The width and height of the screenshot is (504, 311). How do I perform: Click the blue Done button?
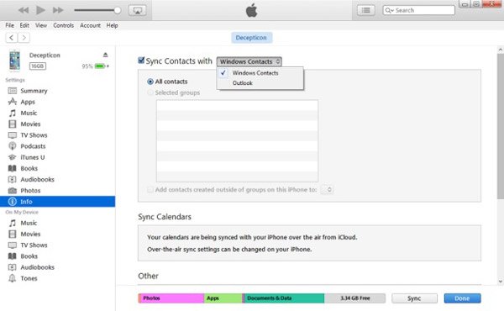point(463,298)
